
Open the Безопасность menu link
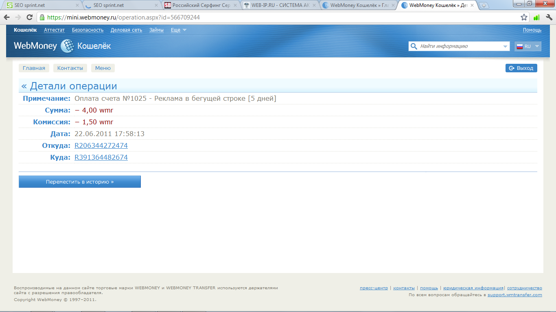coord(88,30)
